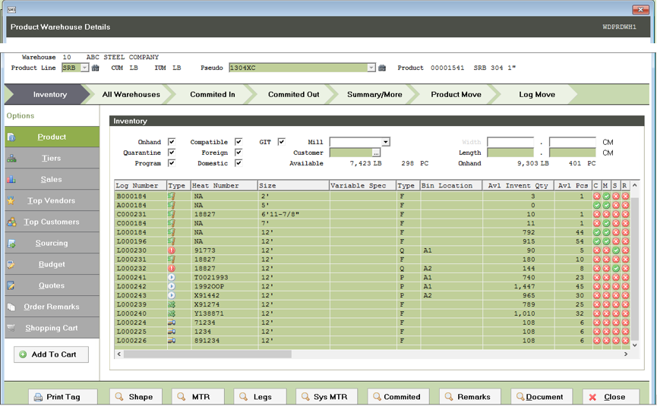Viewport: 657px width, 406px height.
Task: Click the Close button at bottom
Action: click(611, 397)
